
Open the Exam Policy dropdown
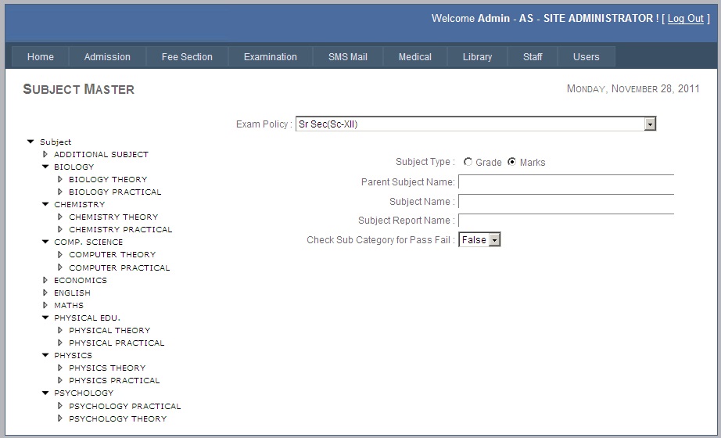[649, 124]
